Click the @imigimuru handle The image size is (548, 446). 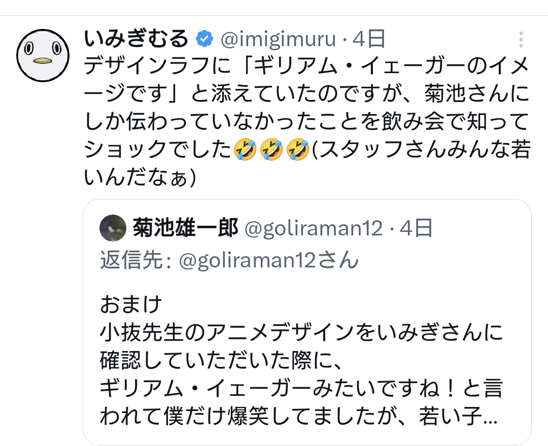pos(277,38)
